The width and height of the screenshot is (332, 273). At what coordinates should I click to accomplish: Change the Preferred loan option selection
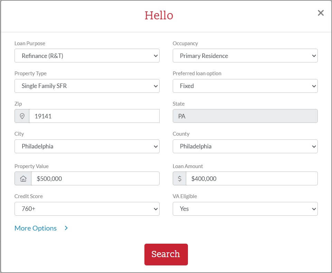click(245, 86)
